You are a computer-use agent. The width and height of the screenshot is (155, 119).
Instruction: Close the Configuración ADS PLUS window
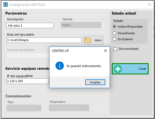[150, 5]
